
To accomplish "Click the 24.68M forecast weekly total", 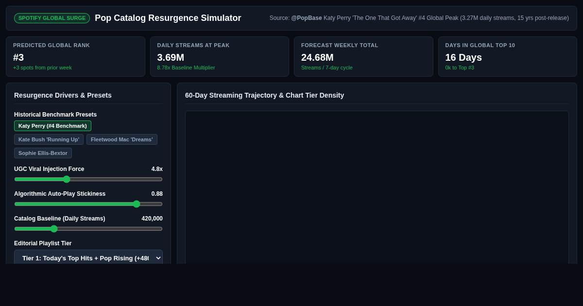I will [317, 57].
